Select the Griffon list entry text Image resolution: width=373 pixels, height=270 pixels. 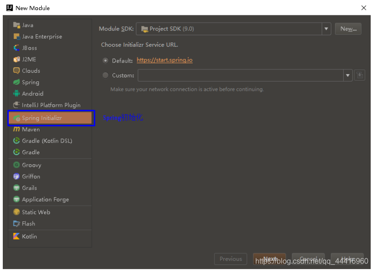pos(31,176)
